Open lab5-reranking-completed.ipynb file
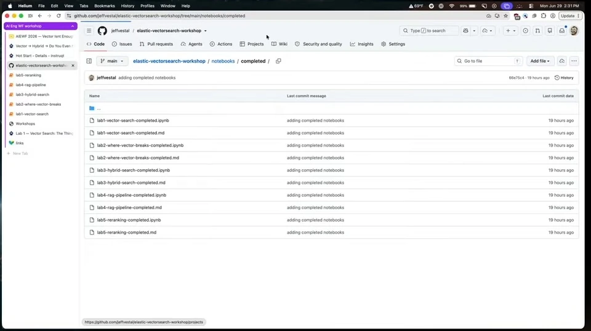 click(x=129, y=220)
